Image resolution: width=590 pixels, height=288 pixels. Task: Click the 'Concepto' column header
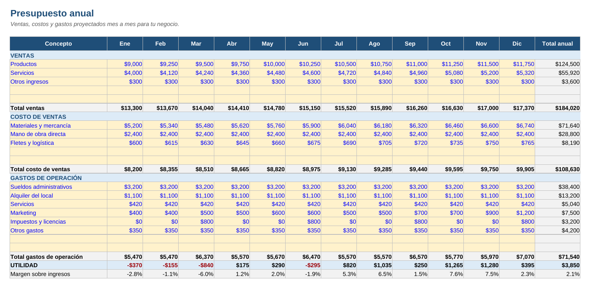[58, 44]
